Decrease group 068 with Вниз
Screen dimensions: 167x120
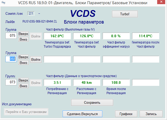23,63
